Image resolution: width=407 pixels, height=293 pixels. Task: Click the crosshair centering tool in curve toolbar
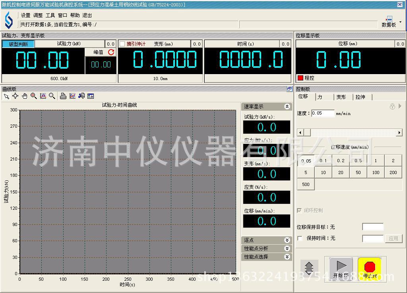point(15,96)
